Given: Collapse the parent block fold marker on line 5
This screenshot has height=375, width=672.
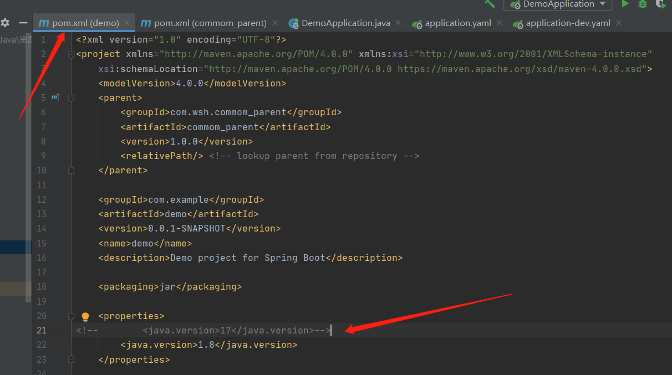Looking at the screenshot, I should pyautogui.click(x=71, y=97).
